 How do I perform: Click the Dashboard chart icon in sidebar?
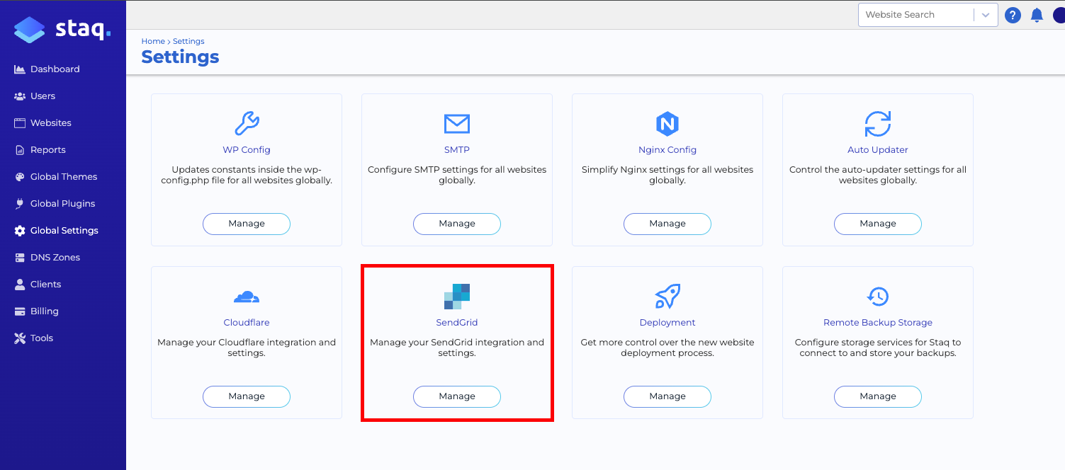coord(20,69)
